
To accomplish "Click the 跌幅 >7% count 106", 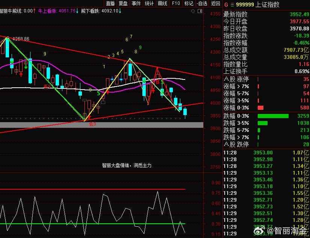I will pos(305,137).
